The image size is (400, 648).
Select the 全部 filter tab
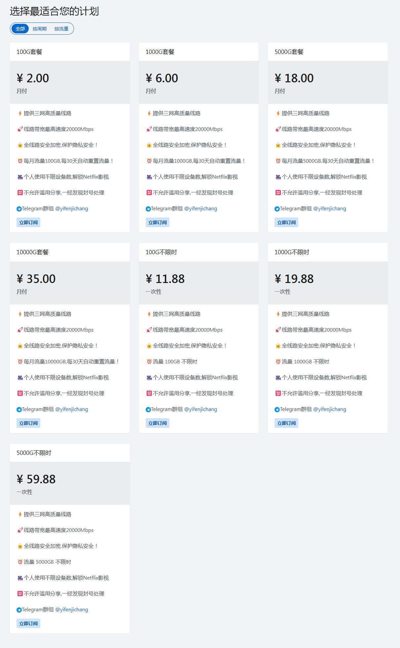tap(20, 29)
